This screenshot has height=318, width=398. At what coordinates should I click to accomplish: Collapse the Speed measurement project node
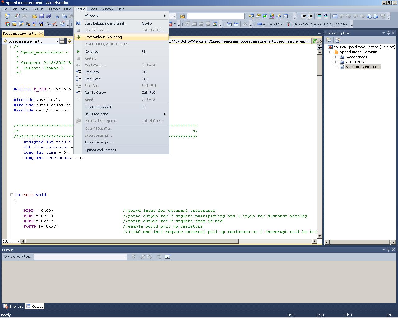[x=328, y=52]
